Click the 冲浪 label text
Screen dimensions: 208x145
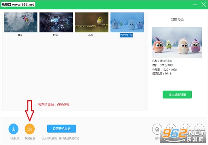click(20, 35)
